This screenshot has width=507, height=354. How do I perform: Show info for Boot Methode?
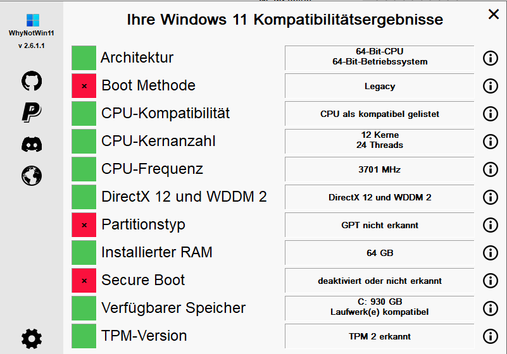point(491,86)
